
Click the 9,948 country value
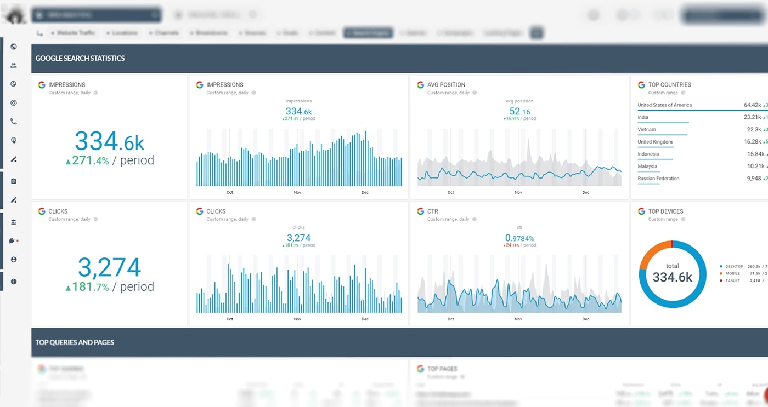[x=754, y=178]
